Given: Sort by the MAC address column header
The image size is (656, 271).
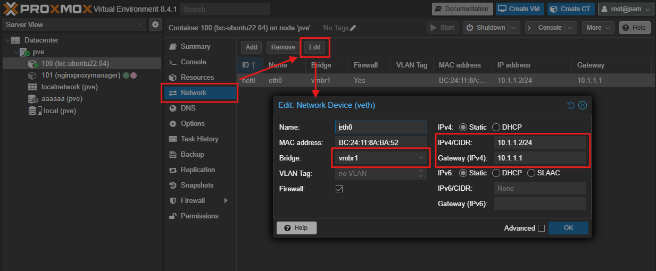Looking at the screenshot, I should (462, 65).
